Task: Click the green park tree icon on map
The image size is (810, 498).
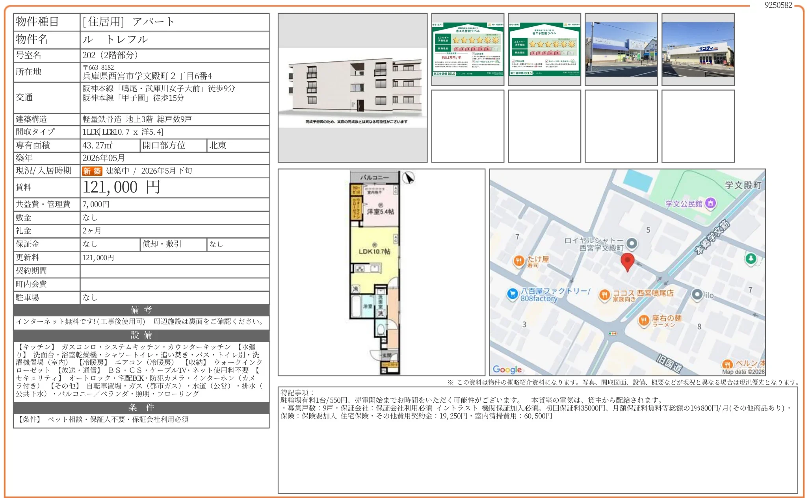Action: 751,259
